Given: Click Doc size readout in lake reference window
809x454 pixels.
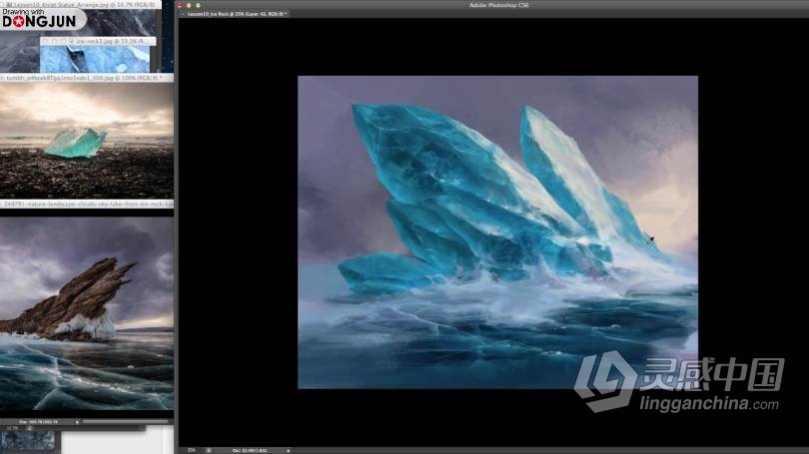Looking at the screenshot, I should [x=39, y=421].
